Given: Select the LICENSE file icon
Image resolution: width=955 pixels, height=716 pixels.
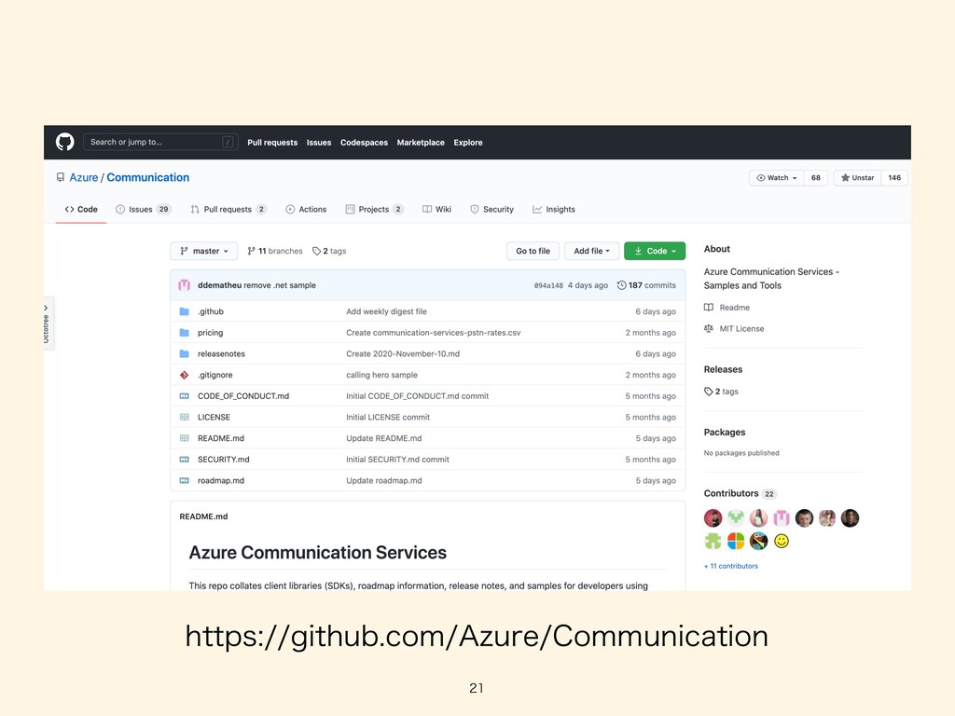Looking at the screenshot, I should tap(184, 417).
